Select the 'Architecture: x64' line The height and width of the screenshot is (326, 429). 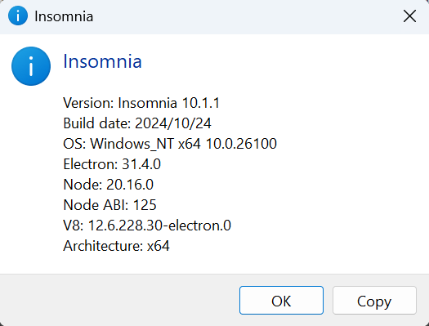[x=116, y=246]
